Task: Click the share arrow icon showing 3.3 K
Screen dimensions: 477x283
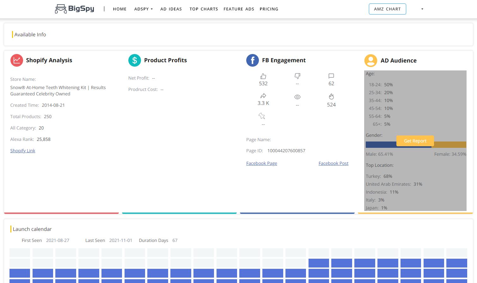Action: (263, 96)
